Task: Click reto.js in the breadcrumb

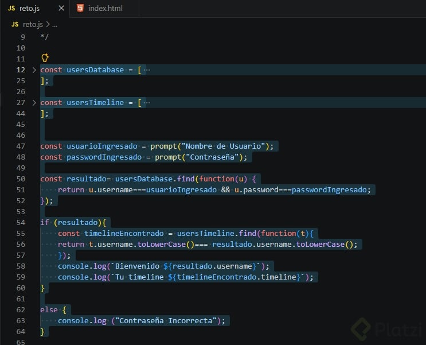Action: (33, 25)
